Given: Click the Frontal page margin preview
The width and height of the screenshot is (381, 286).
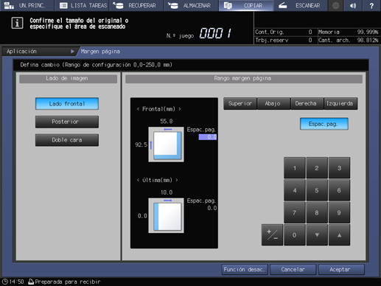Looking at the screenshot, I should click(166, 144).
